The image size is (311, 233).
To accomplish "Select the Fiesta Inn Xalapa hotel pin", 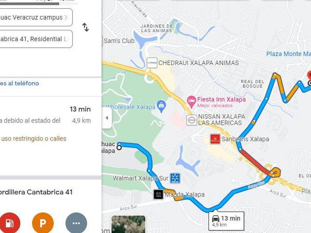I will 191,102.
